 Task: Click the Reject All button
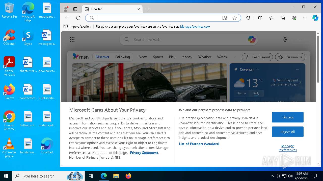288,132
